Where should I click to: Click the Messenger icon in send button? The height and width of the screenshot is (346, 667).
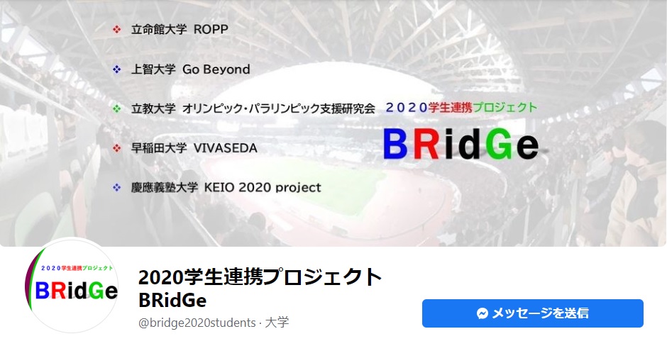point(482,313)
